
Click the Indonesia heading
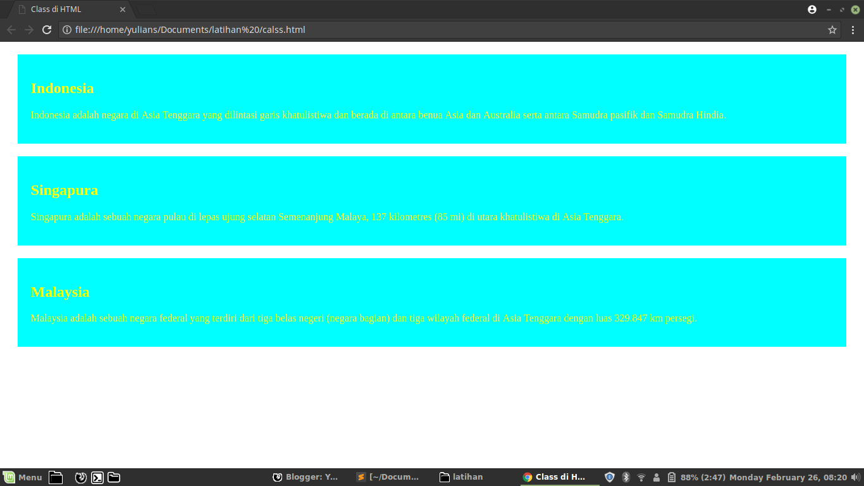click(x=62, y=89)
